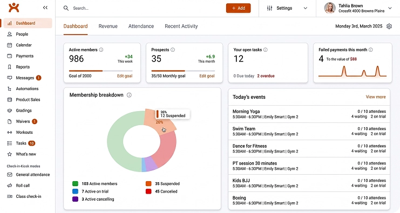Click info icon next to Active members
400x213 pixels.
point(101,50)
